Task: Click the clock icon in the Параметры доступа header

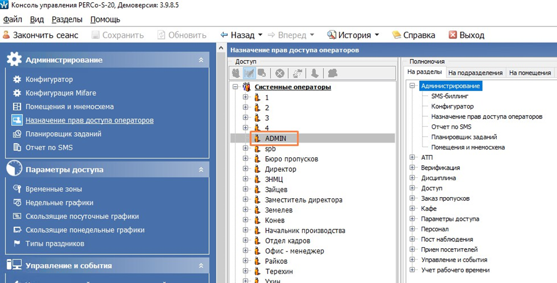Action: coord(14,170)
